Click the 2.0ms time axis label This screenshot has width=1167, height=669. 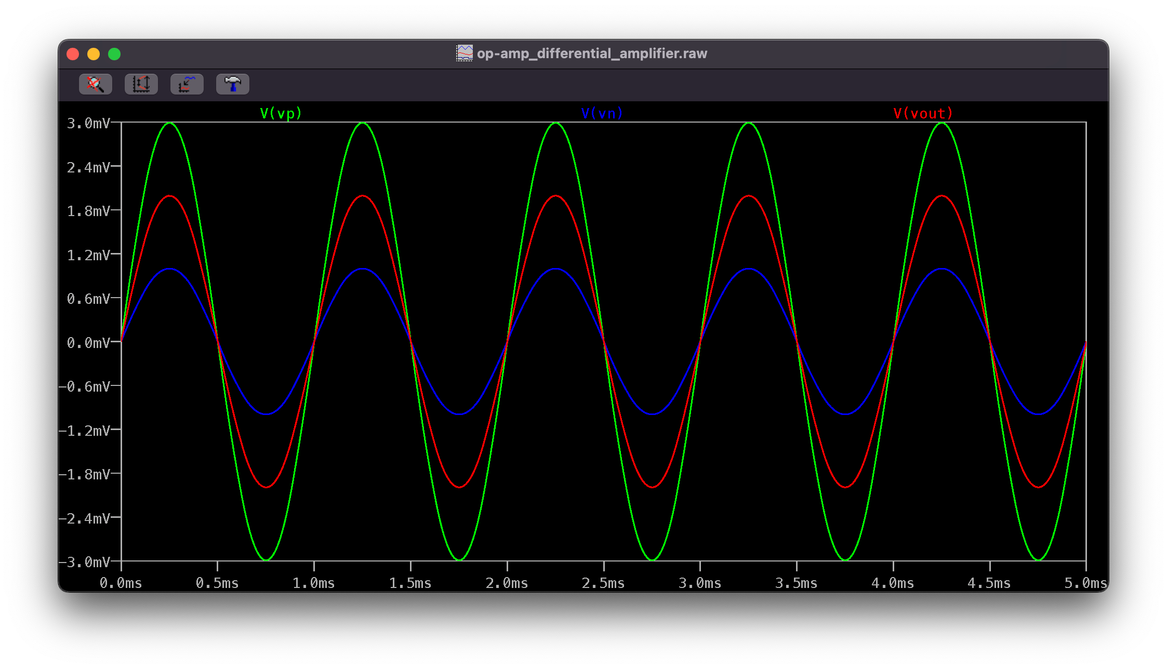[x=507, y=583]
